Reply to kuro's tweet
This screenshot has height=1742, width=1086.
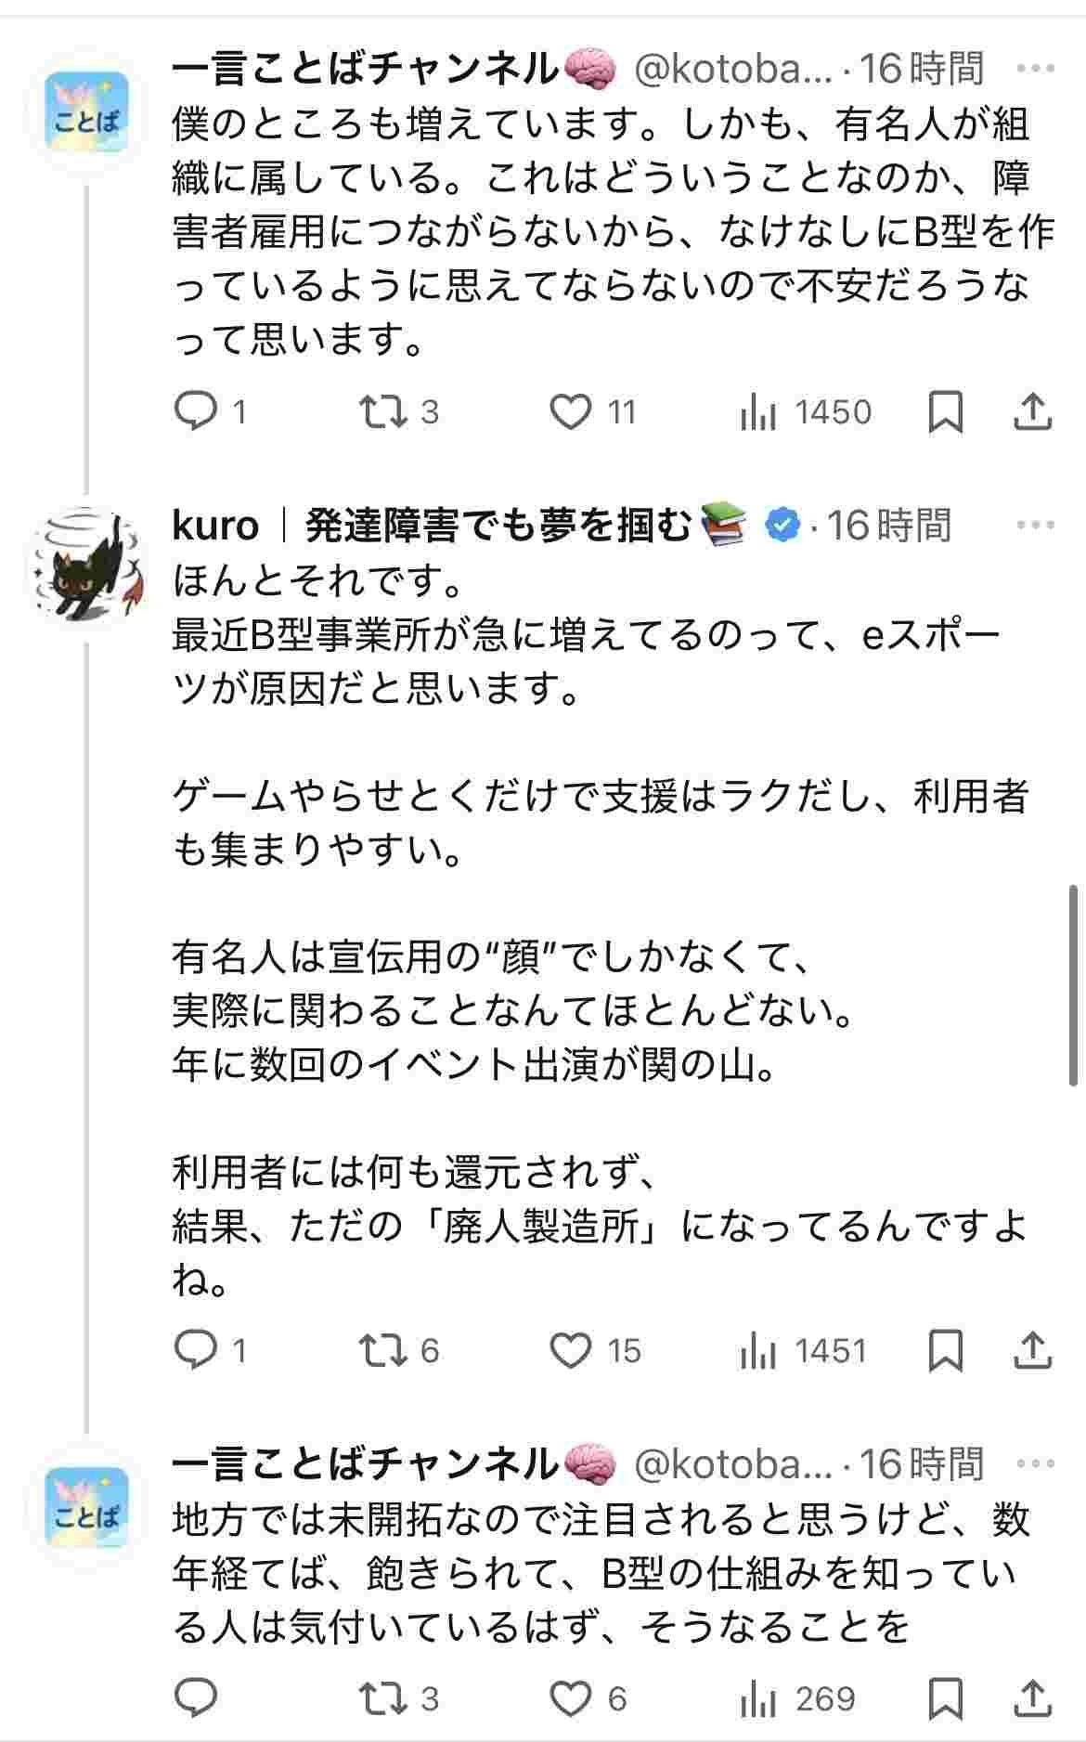pyautogui.click(x=196, y=1350)
